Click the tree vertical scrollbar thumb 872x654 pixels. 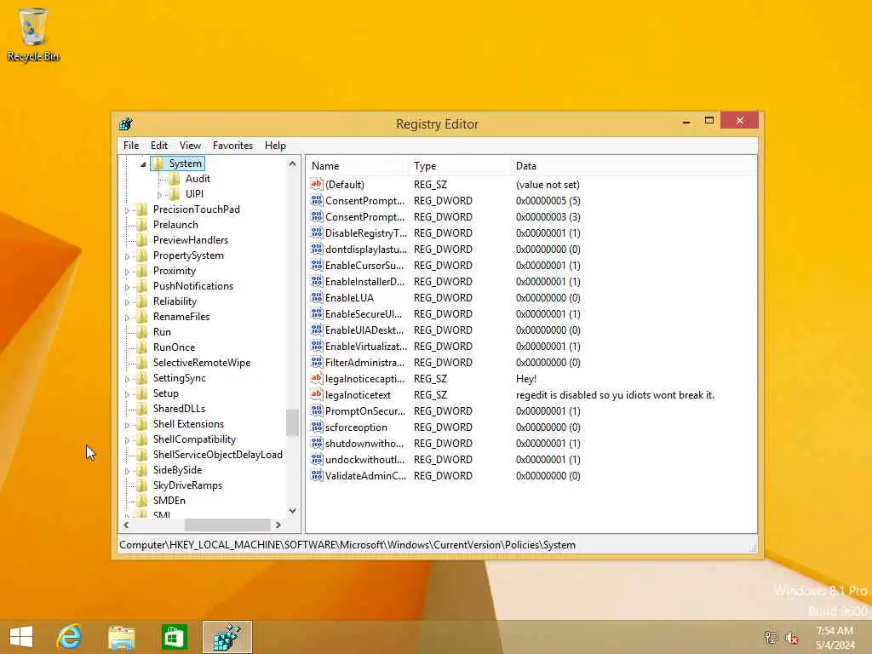coord(293,422)
